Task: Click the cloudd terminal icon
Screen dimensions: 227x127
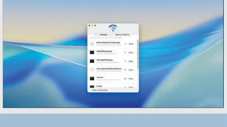Action: click(x=92, y=78)
